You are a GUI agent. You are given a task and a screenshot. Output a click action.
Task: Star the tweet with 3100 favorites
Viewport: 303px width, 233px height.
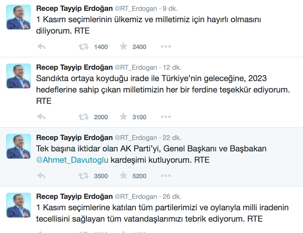point(124,117)
